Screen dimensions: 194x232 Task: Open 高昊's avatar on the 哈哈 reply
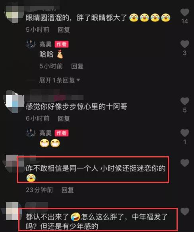point(31,44)
